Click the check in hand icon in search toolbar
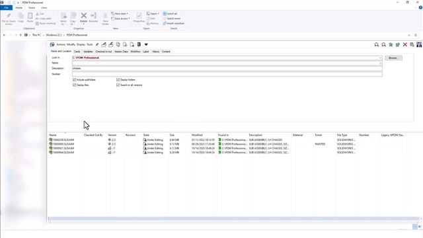The image size is (423, 238). [x=111, y=44]
